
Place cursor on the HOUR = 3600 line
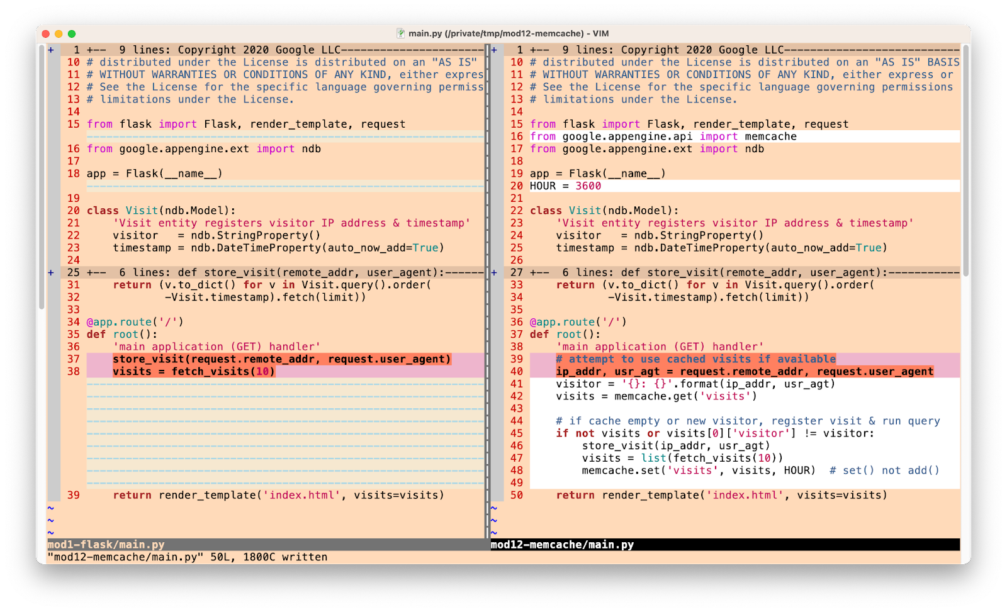565,186
